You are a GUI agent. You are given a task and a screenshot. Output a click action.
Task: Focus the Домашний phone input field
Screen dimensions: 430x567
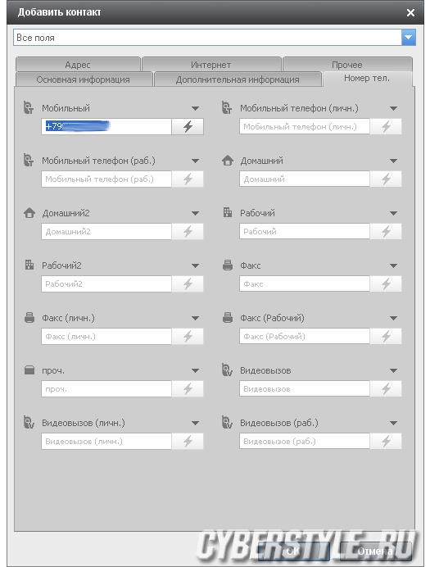point(305,179)
